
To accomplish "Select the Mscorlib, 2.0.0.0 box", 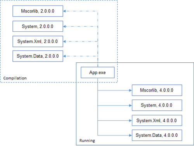I will click(38, 11).
